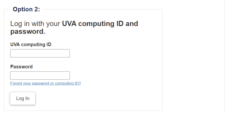
Task: Submit credentials with Log In
Action: pos(23,98)
